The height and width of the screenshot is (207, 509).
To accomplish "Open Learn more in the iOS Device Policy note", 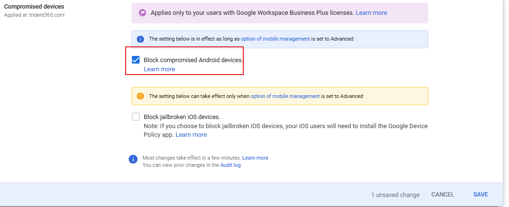I will (191, 135).
